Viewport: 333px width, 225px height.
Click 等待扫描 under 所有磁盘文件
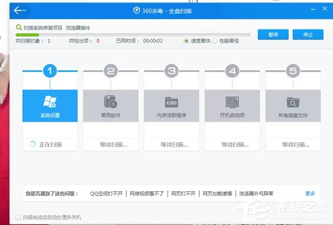coord(296,145)
